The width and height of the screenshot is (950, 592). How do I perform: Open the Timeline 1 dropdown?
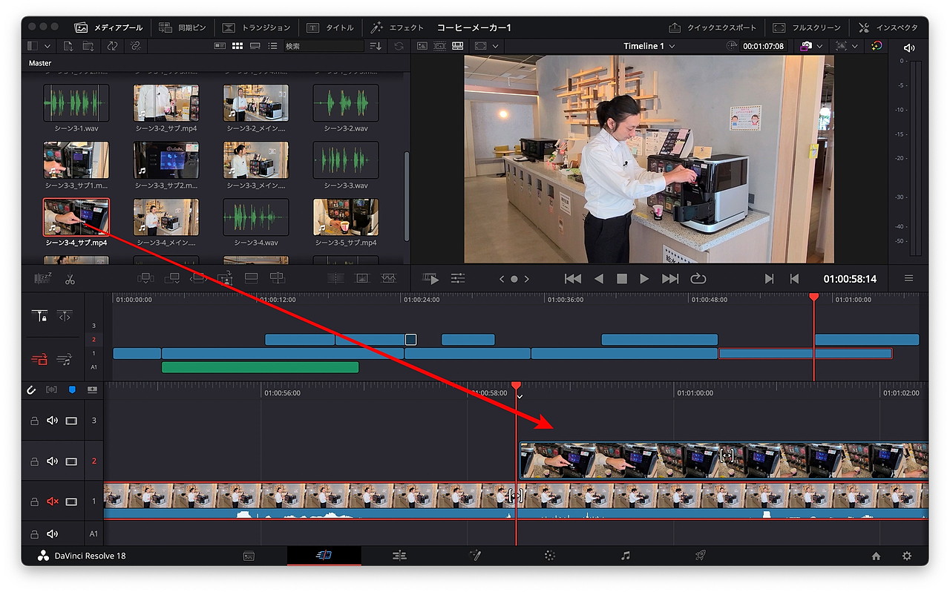649,46
